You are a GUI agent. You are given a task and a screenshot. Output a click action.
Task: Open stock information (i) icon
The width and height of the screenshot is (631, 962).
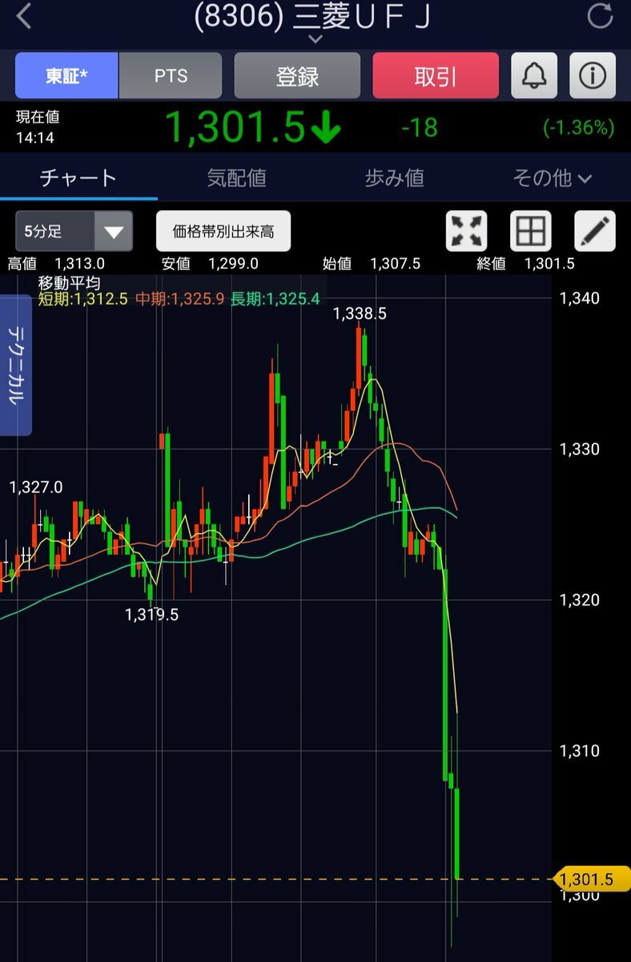coord(593,76)
